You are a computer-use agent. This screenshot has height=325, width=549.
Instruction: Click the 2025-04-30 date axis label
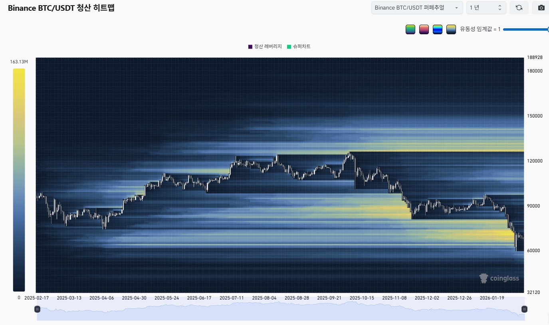click(x=134, y=298)
